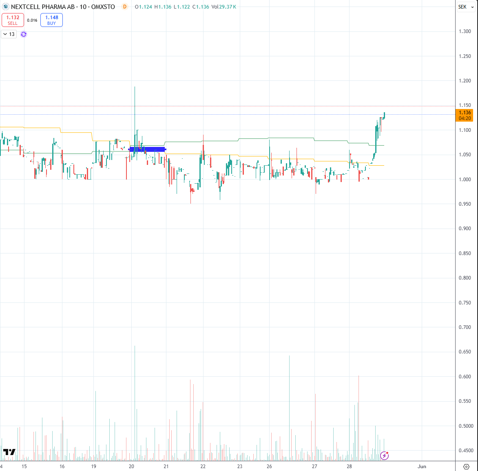Open the SEK currency dropdown
The width and height of the screenshot is (478, 471).
466,7
